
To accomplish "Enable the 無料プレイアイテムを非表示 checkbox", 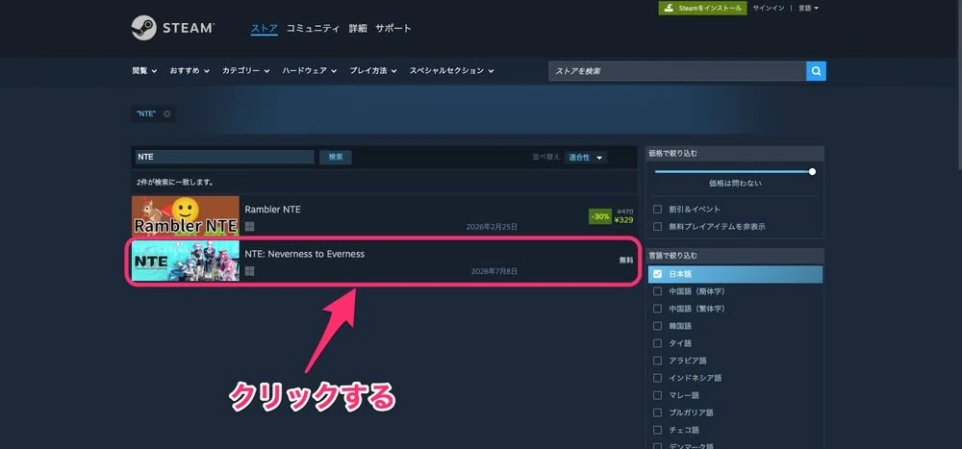I will pos(658,226).
